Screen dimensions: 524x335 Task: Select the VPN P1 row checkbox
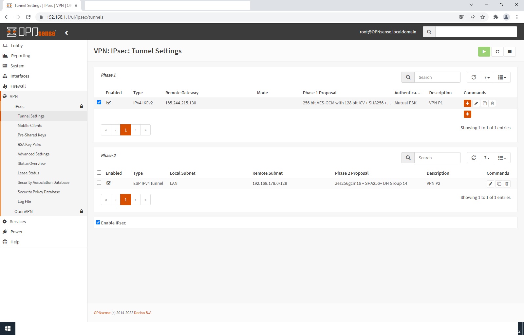99,102
